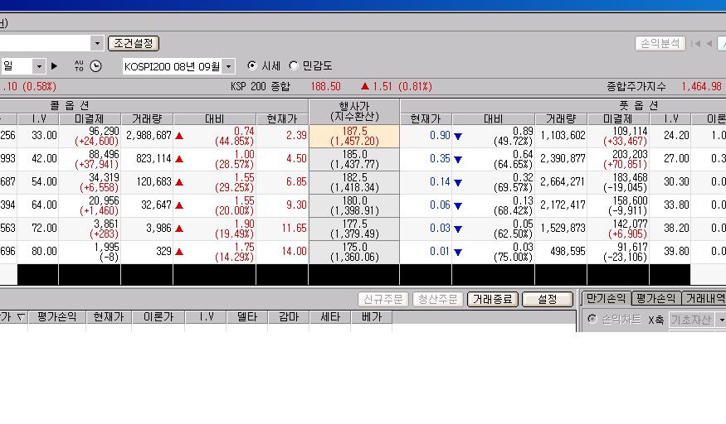Select the 민감도 radio button
726x424 pixels.
coord(294,66)
